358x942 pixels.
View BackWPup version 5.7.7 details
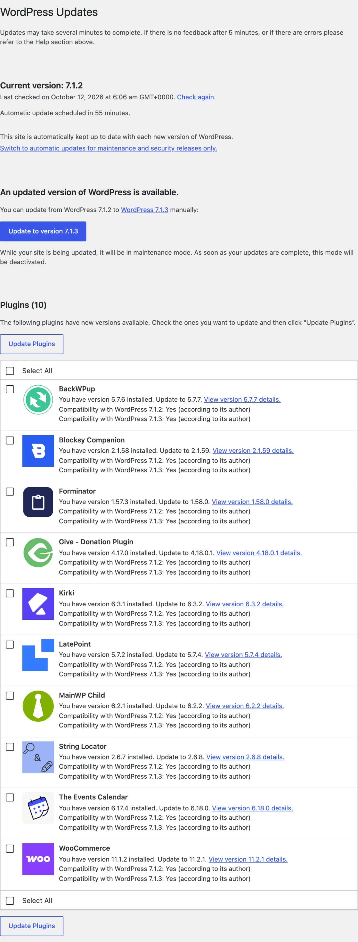[x=242, y=400]
